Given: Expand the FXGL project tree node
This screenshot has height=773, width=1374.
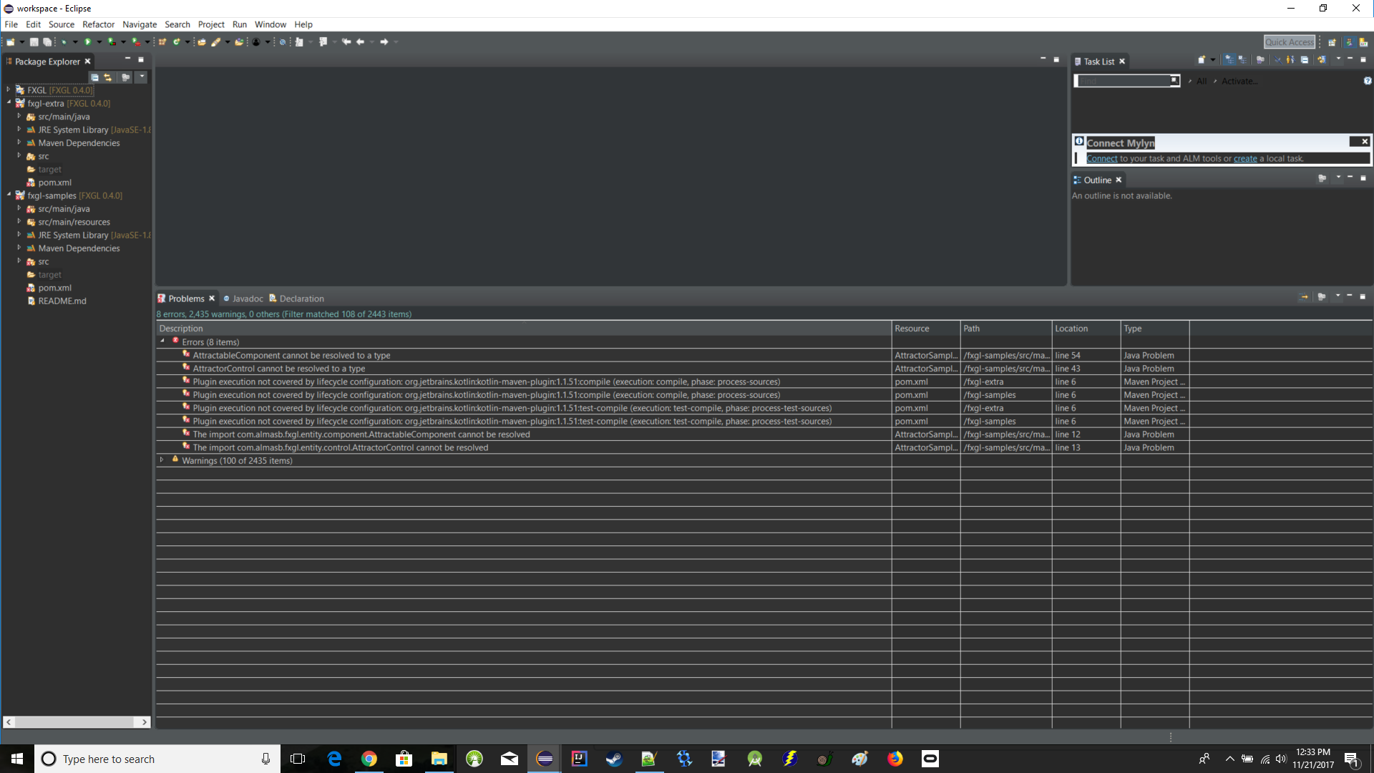Looking at the screenshot, I should point(9,90).
